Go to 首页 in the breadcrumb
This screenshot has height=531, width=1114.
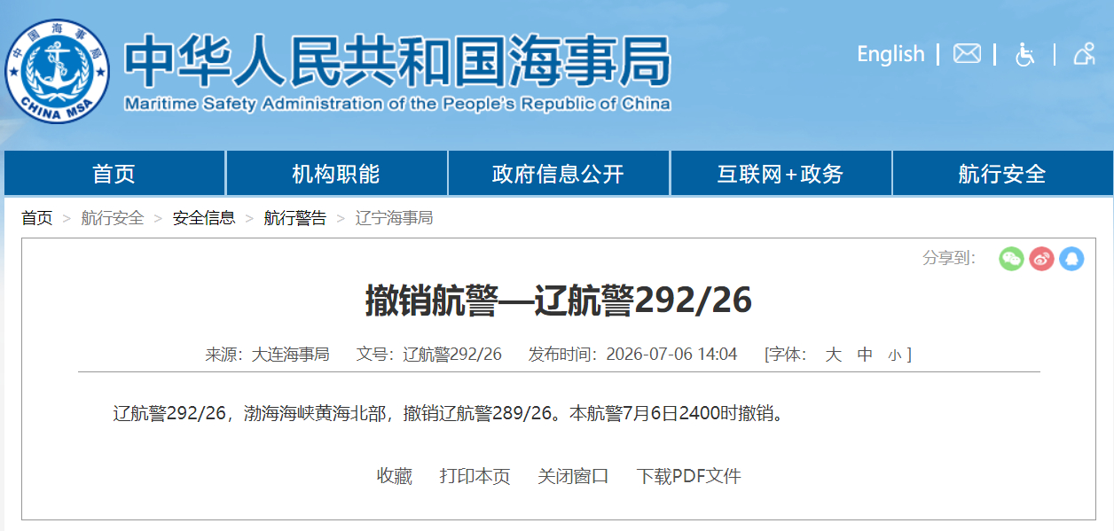37,218
